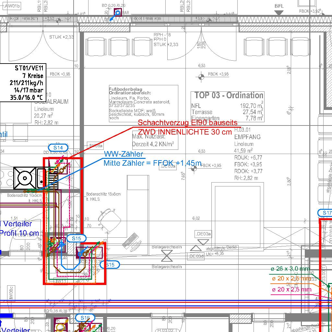Click the 'RPH -18' label
The width and height of the screenshot is (332, 332).
tap(162, 34)
